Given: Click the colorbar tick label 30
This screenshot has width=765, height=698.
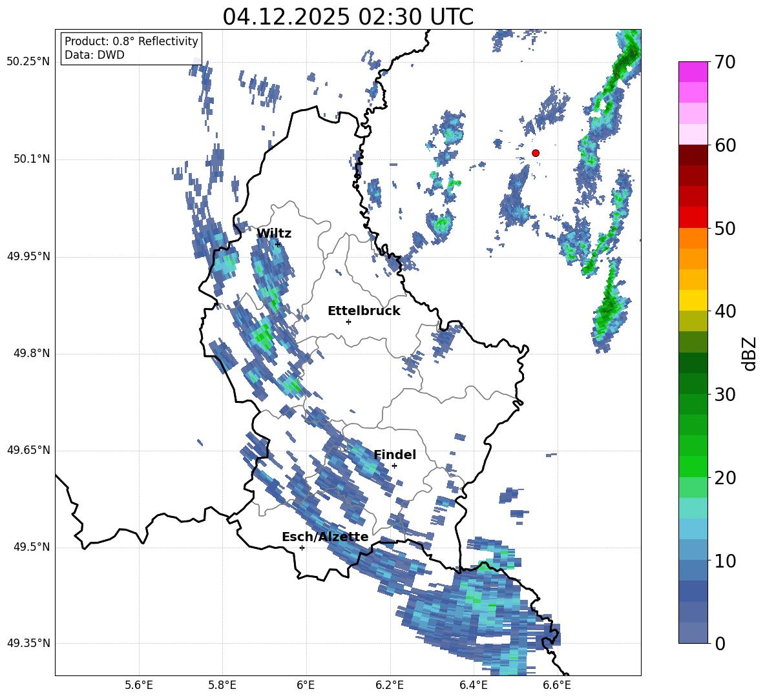Looking at the screenshot, I should tap(726, 394).
